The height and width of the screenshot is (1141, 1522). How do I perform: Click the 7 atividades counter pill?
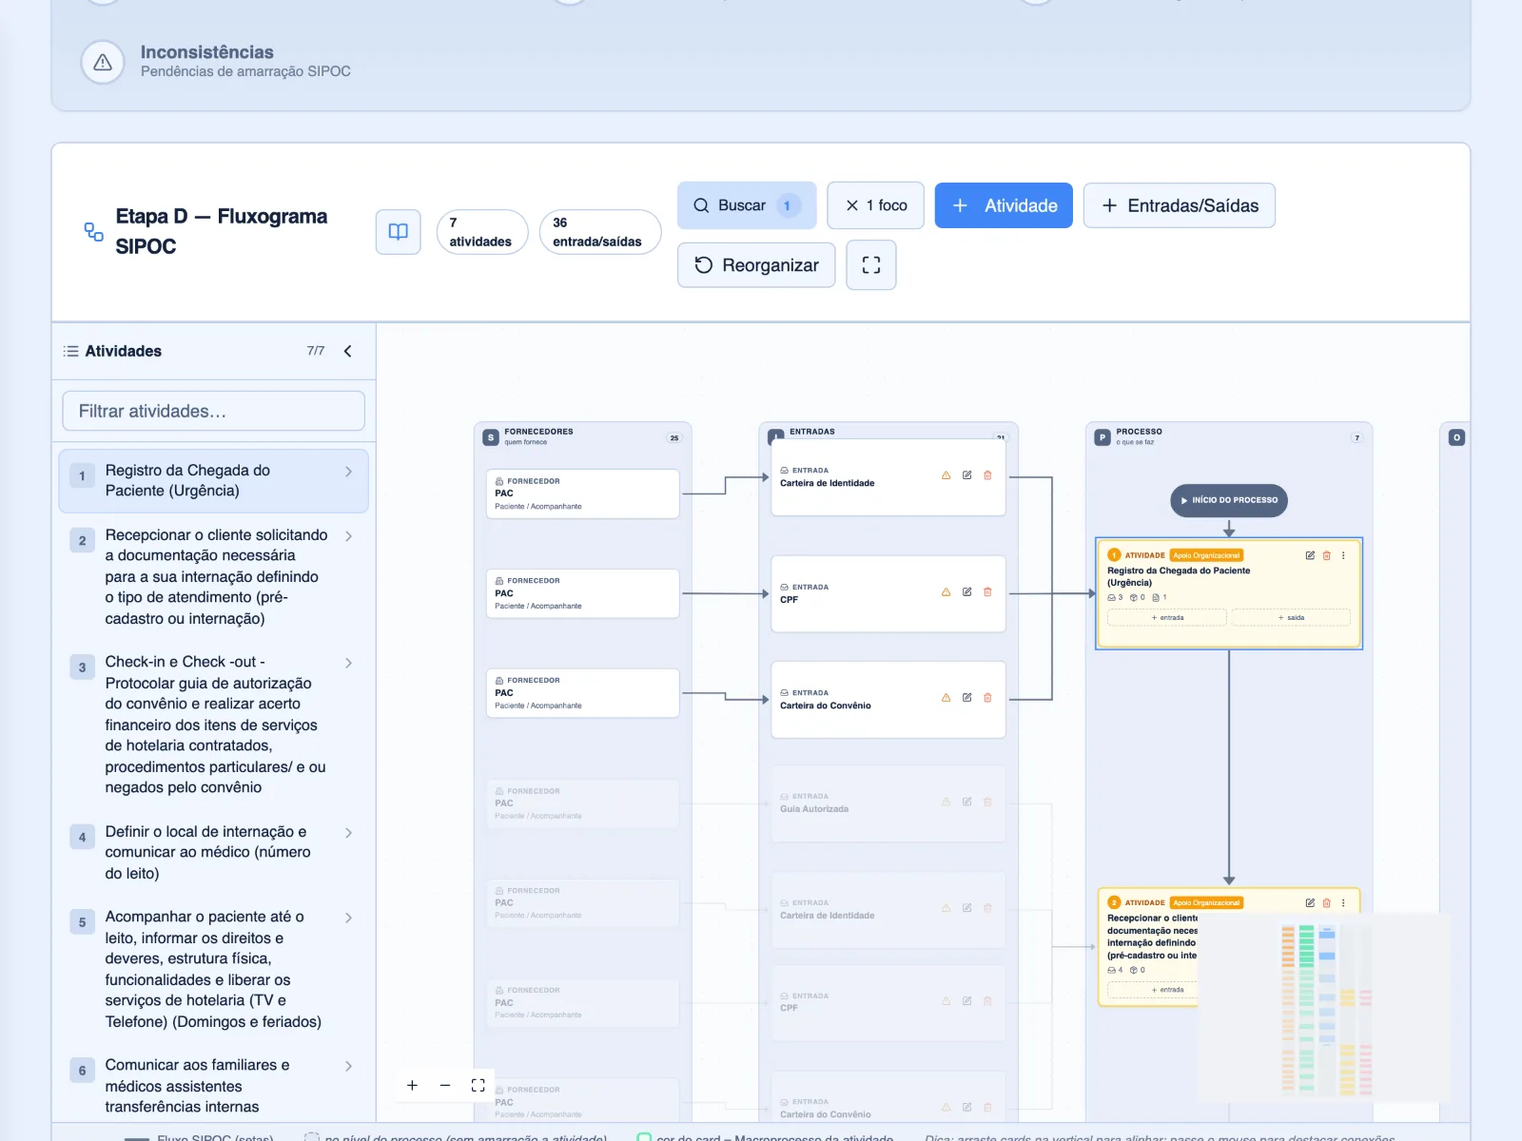[482, 232]
